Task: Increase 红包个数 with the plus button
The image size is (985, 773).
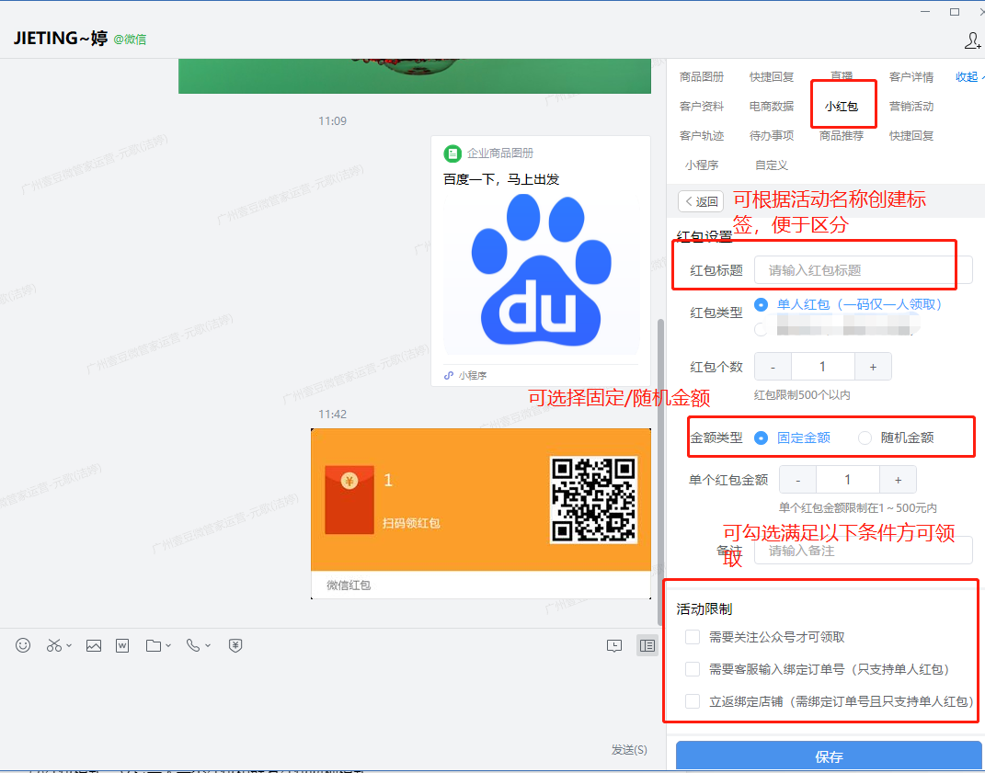Action: tap(872, 367)
